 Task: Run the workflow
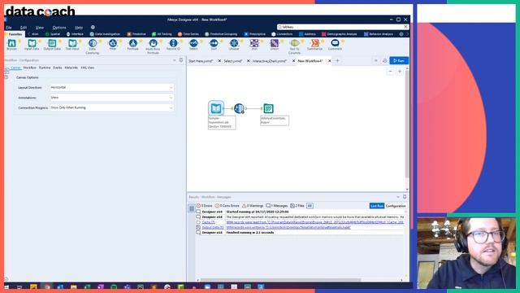(399, 61)
